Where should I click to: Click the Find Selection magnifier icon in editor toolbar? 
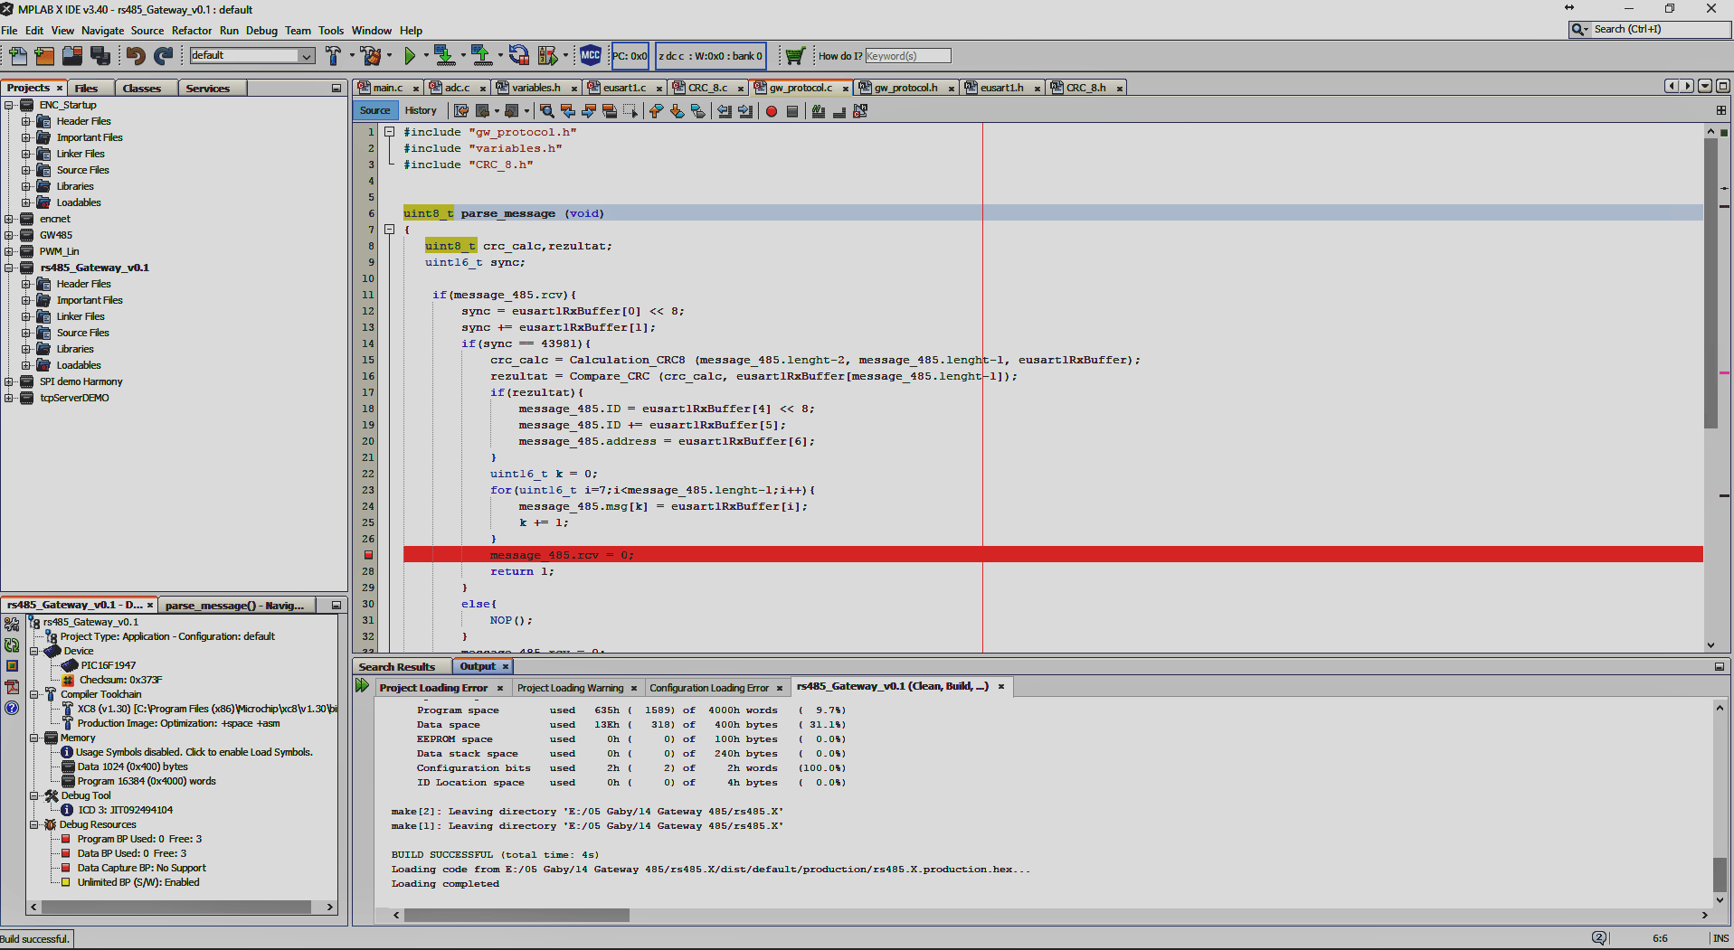click(547, 111)
